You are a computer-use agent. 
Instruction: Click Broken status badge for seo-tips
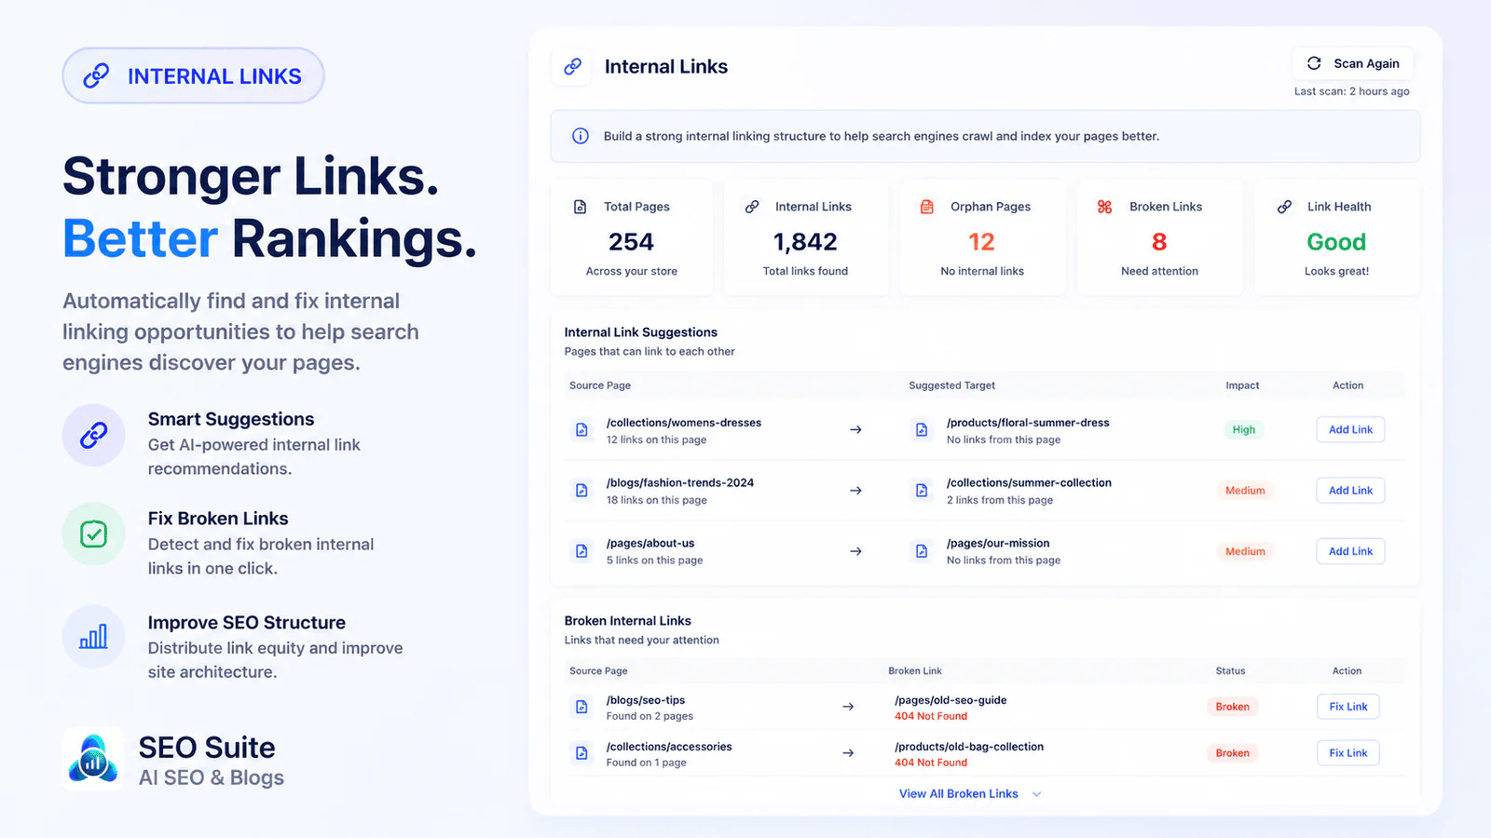click(1232, 707)
